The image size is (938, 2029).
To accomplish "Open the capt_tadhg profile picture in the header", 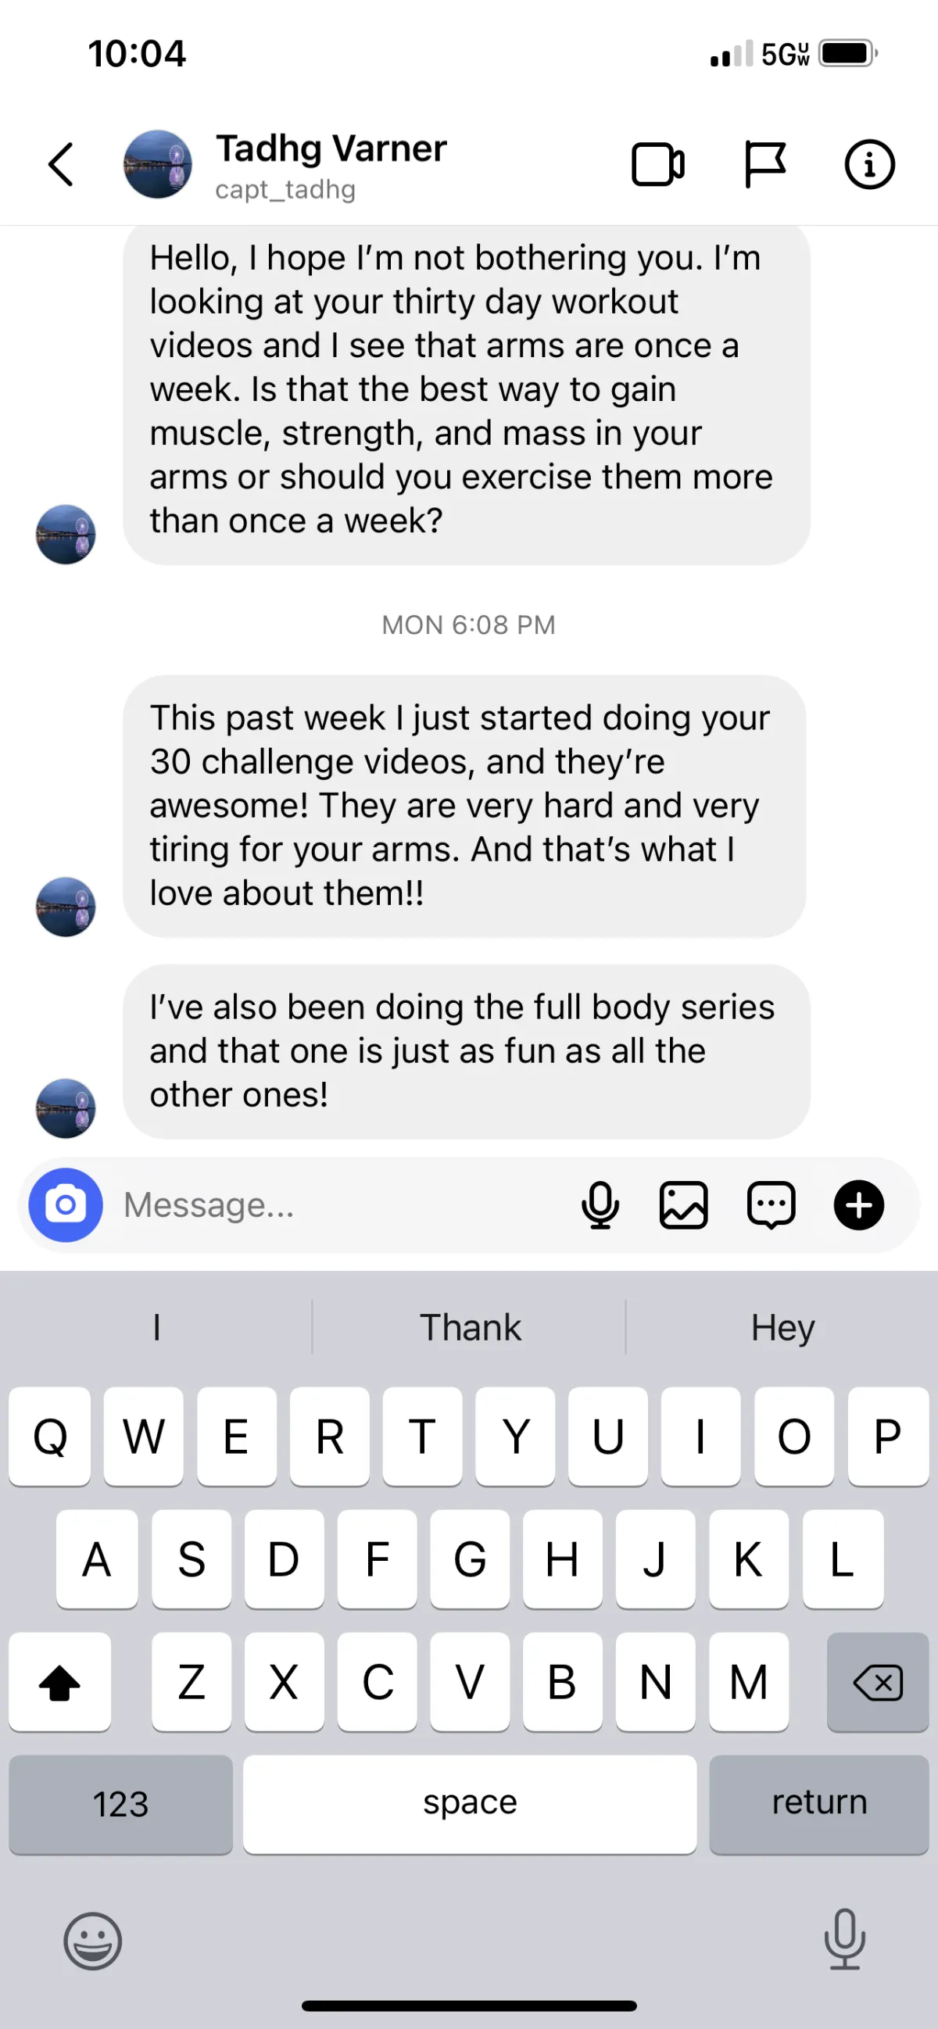I will click(158, 164).
